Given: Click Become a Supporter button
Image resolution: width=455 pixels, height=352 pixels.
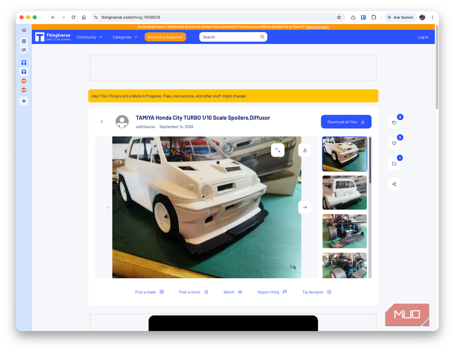Looking at the screenshot, I should pyautogui.click(x=165, y=37).
